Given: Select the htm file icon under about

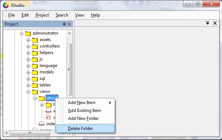Looking at the screenshot, I should 49,111.
